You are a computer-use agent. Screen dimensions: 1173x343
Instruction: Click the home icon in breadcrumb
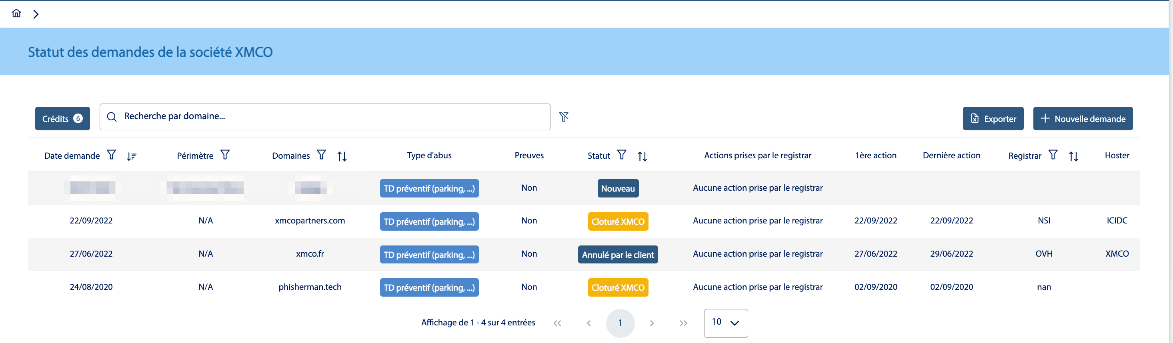(x=16, y=13)
